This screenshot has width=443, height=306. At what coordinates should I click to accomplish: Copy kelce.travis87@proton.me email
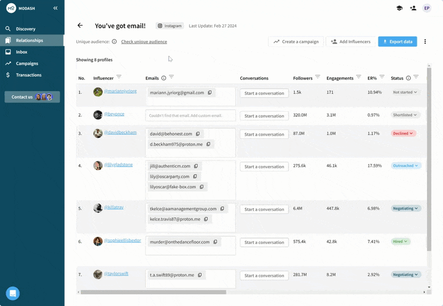[206, 219]
